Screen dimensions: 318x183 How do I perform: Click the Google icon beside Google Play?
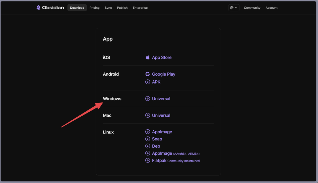[148, 74]
